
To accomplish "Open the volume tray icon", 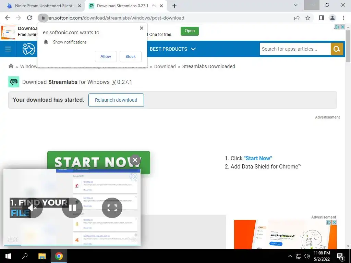I will pyautogui.click(x=307, y=256).
